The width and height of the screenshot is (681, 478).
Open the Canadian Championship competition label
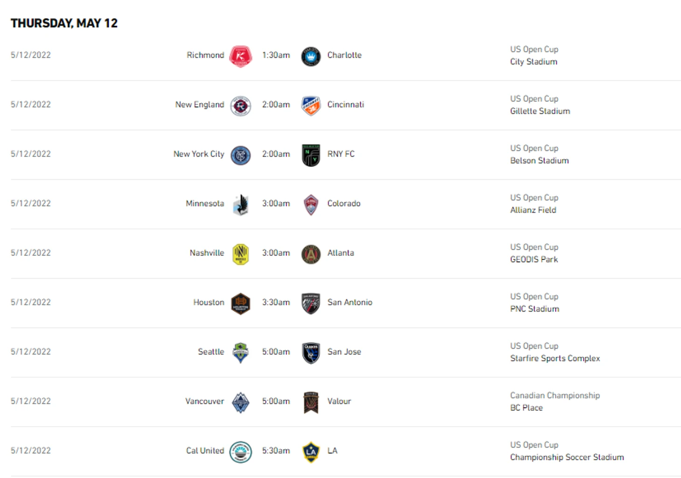click(x=555, y=395)
